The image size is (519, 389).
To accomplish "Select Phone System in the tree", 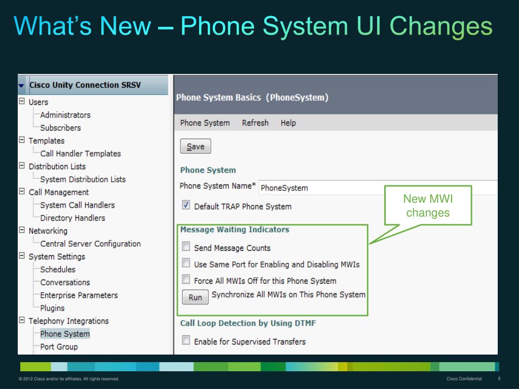I will 65,334.
